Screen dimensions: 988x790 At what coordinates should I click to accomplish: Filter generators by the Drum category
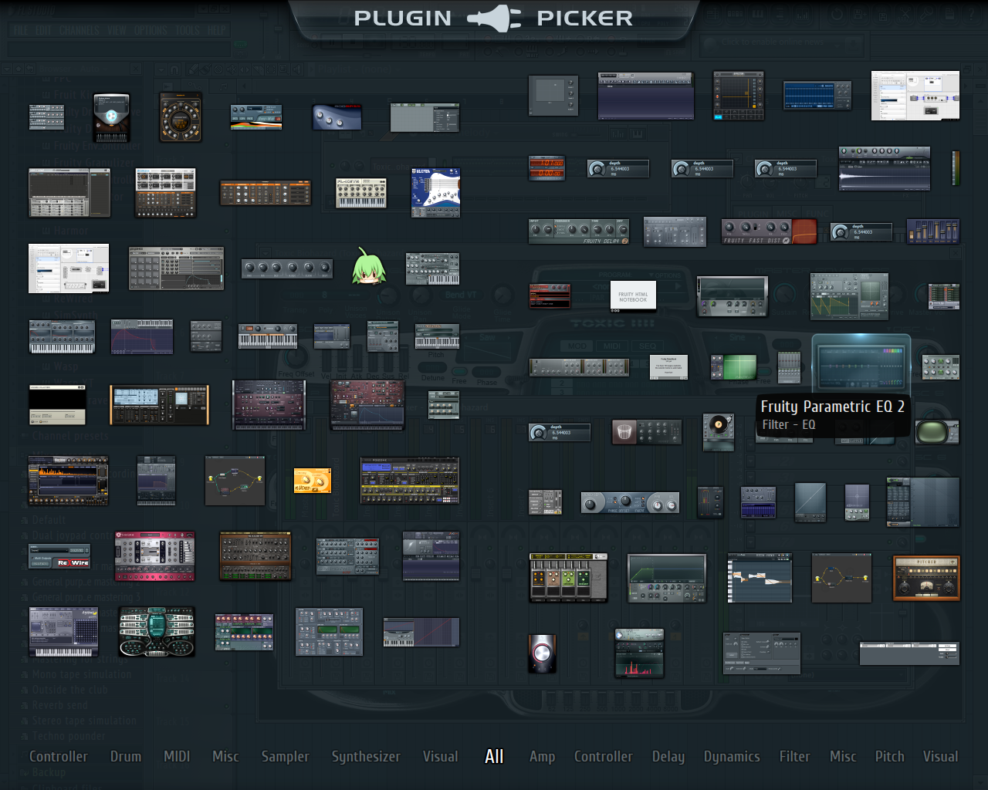pyautogui.click(x=126, y=757)
